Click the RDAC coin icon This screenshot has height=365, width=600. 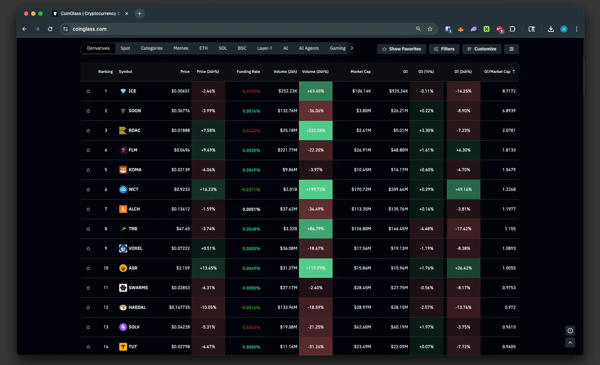(x=123, y=130)
